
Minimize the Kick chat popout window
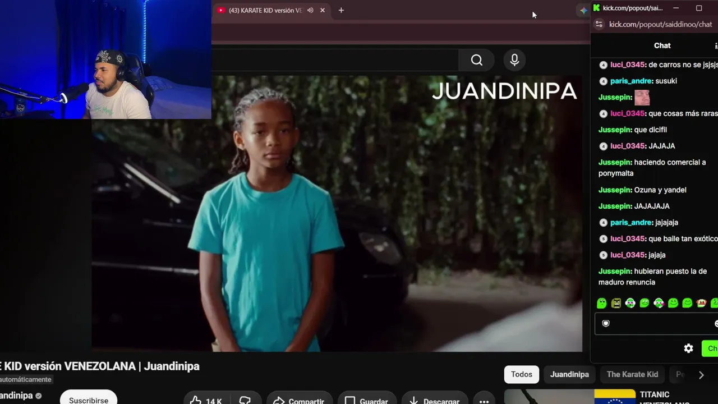(x=676, y=8)
